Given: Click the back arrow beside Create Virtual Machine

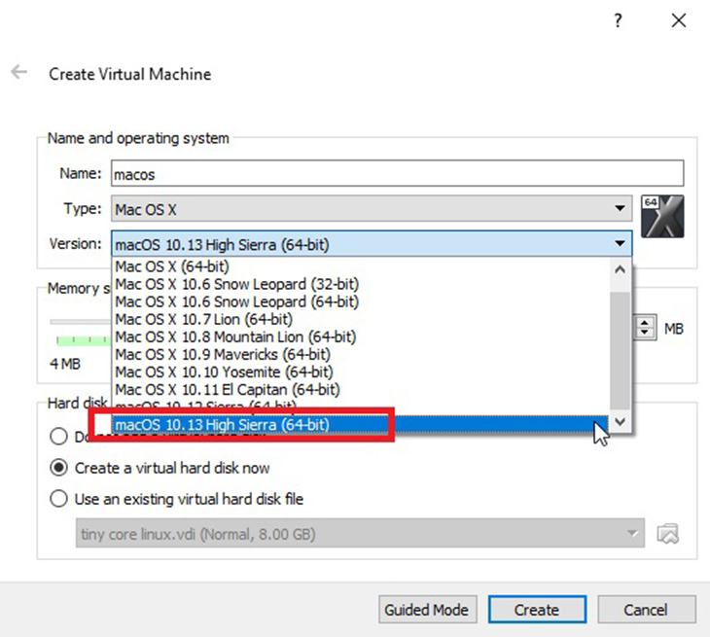Looking at the screenshot, I should pos(19,72).
